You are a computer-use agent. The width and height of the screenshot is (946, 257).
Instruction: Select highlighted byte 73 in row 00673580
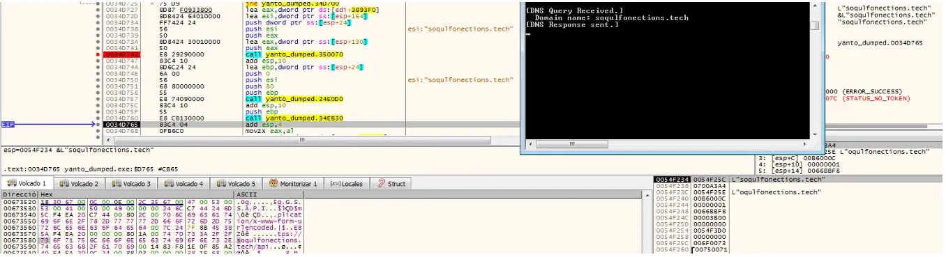45,240
